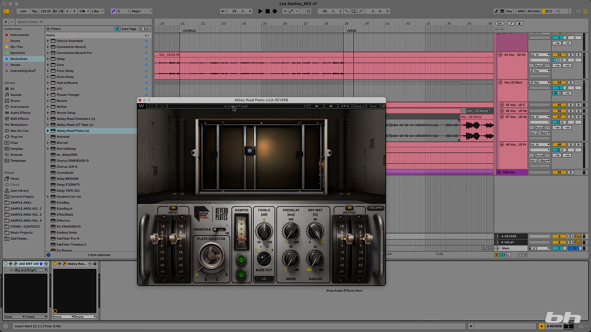591x332 pixels.
Task: Click next preset arrow in plugin header
Action: click(331, 106)
